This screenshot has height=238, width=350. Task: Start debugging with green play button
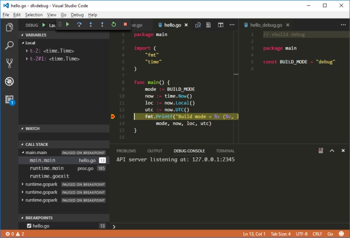[44, 25]
